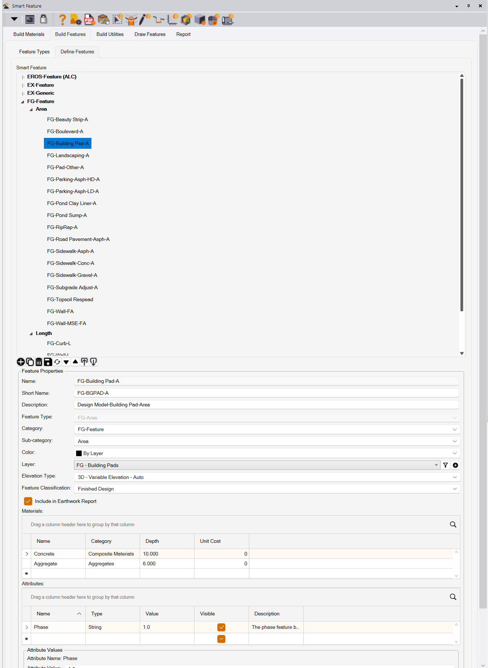
Task: Click the orange question mark help icon
Action: point(62,20)
